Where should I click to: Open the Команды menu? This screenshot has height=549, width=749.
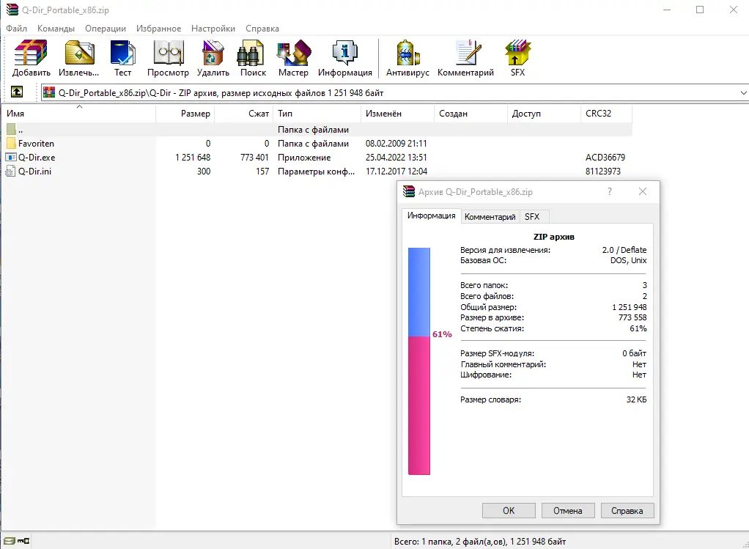click(56, 29)
